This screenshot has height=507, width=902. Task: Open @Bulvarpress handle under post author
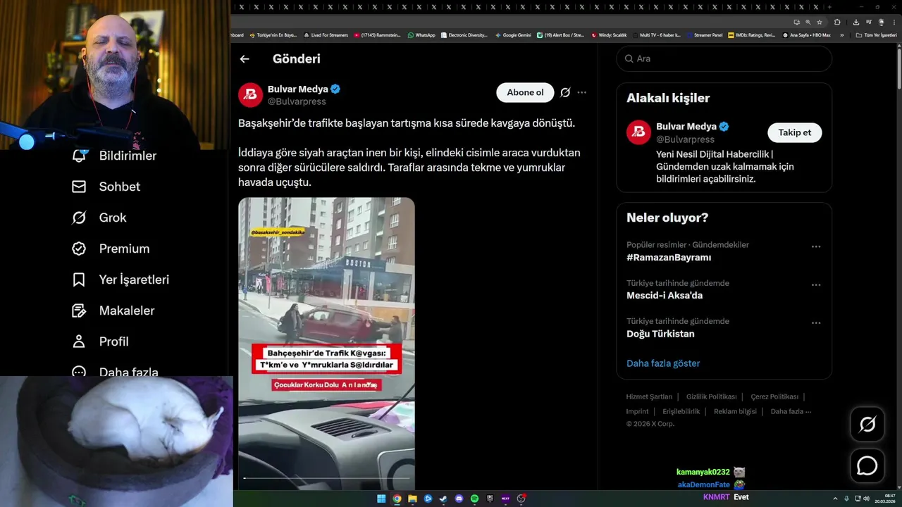(x=297, y=101)
